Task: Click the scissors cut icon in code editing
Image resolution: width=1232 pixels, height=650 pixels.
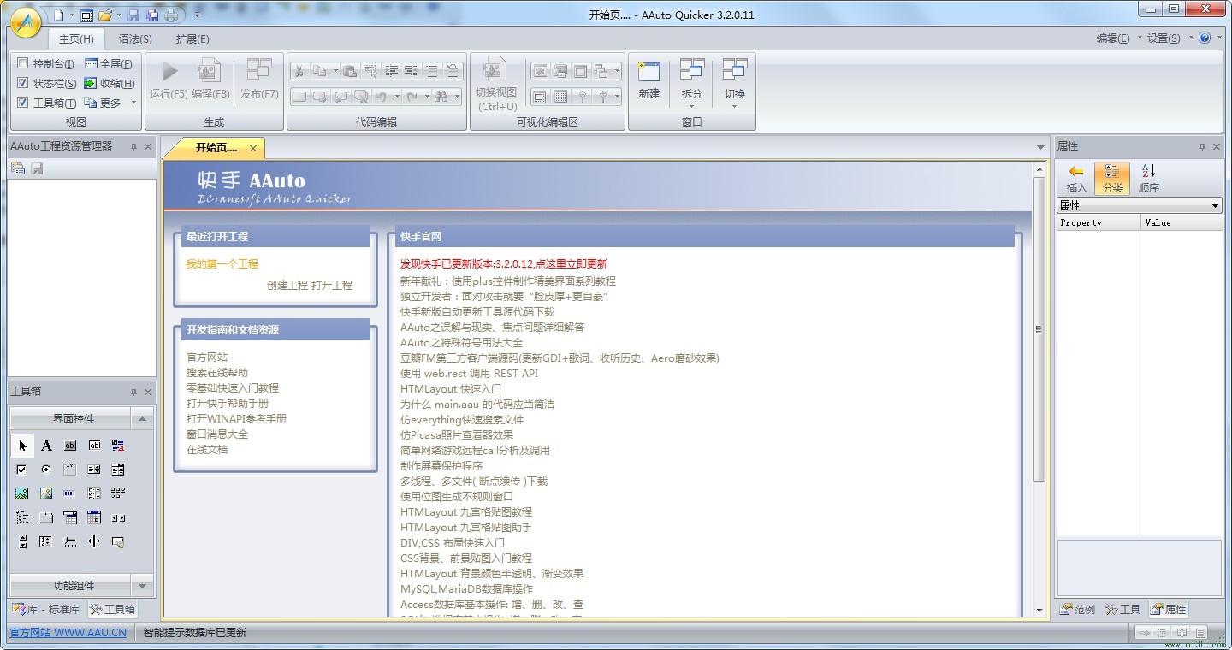Action: pyautogui.click(x=299, y=71)
